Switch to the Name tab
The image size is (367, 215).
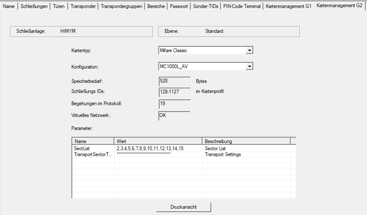[9, 6]
